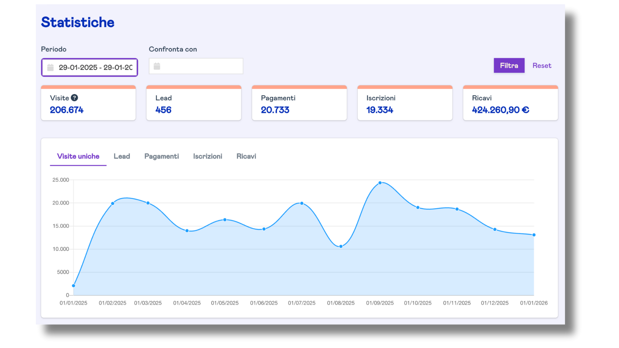Viewport: 619px width, 348px height.
Task: Click the chart data point for 01/01/2025
Action: [x=74, y=285]
